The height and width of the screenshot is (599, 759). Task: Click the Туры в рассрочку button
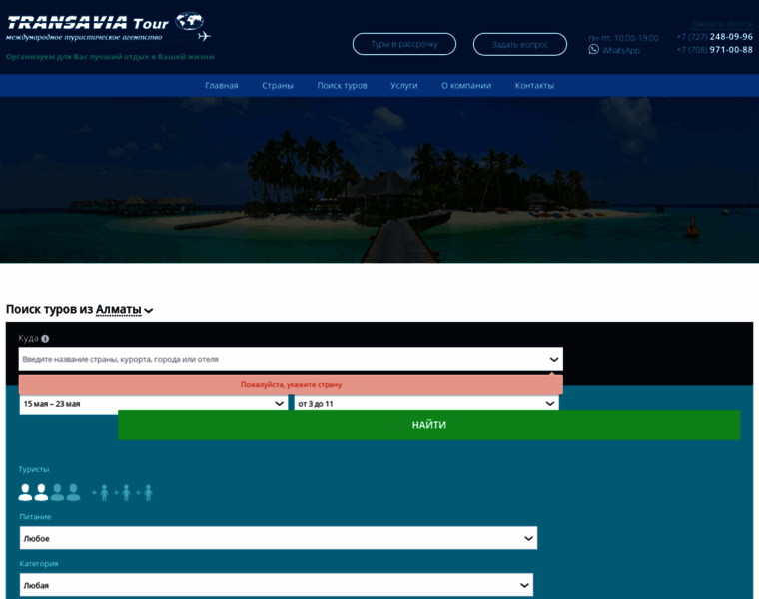[x=404, y=44]
